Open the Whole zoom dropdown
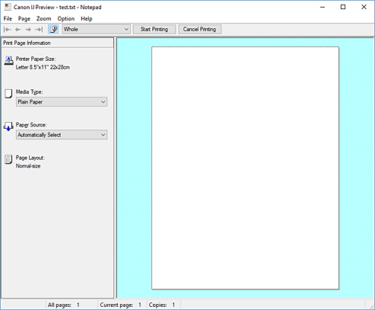The height and width of the screenshot is (310, 375). (x=96, y=29)
